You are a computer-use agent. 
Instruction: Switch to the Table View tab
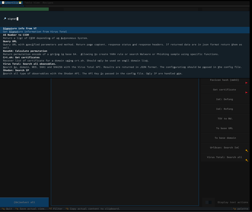click(x=32, y=2)
